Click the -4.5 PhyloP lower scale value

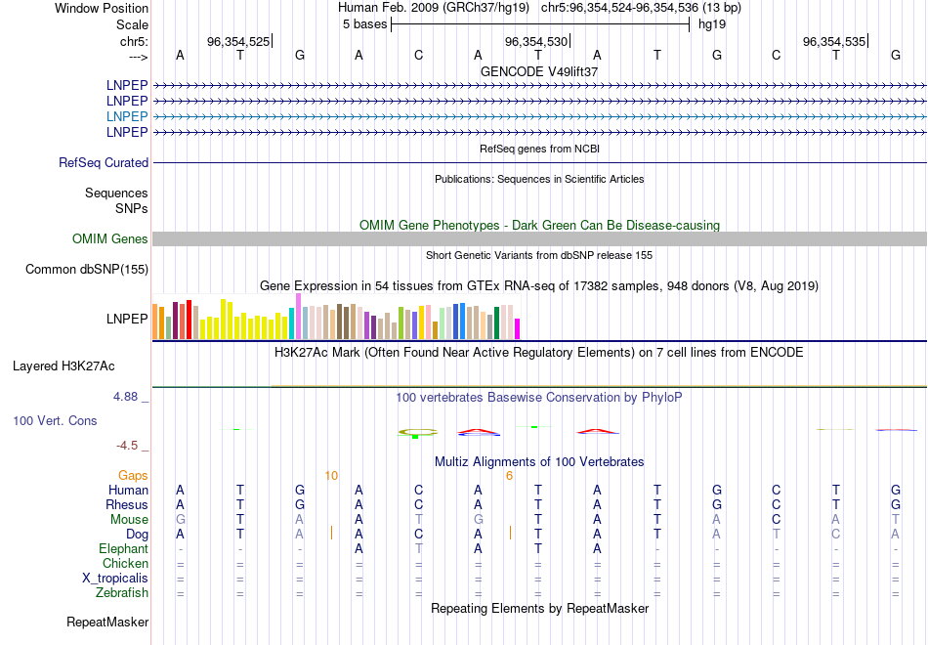(127, 446)
